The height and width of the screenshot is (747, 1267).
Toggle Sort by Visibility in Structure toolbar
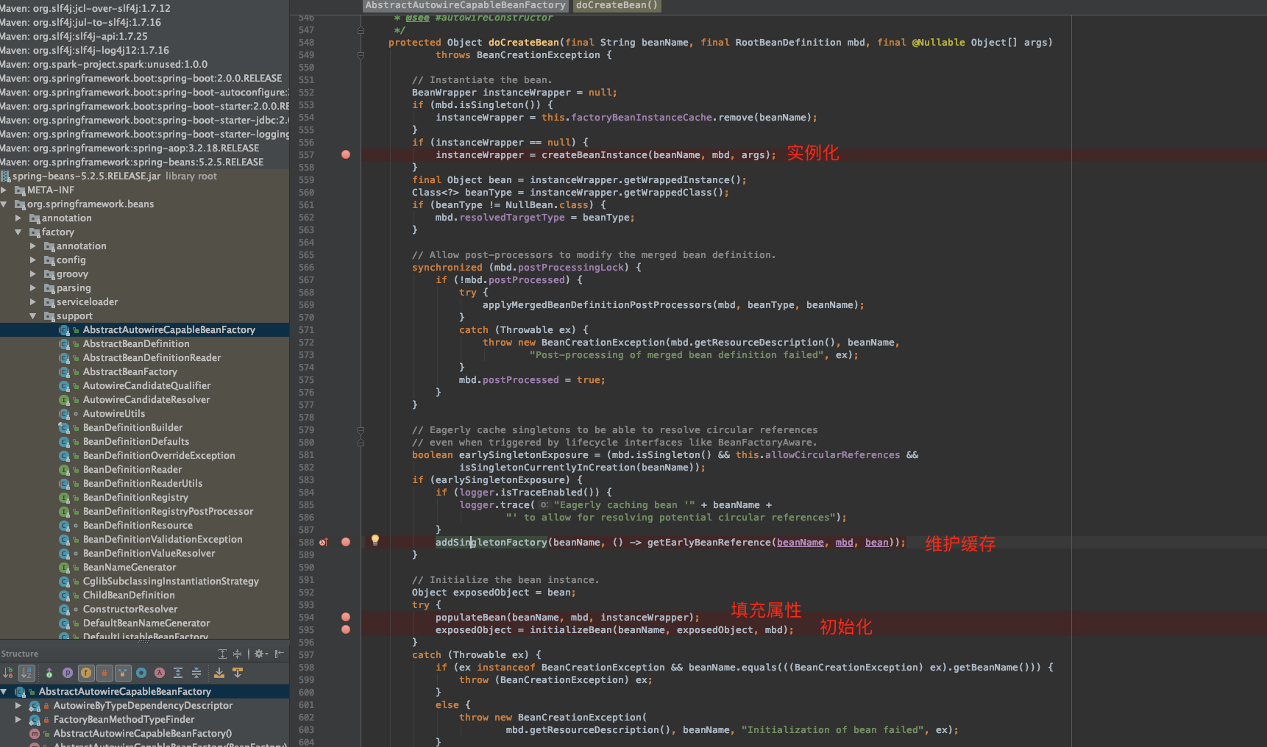tap(8, 673)
